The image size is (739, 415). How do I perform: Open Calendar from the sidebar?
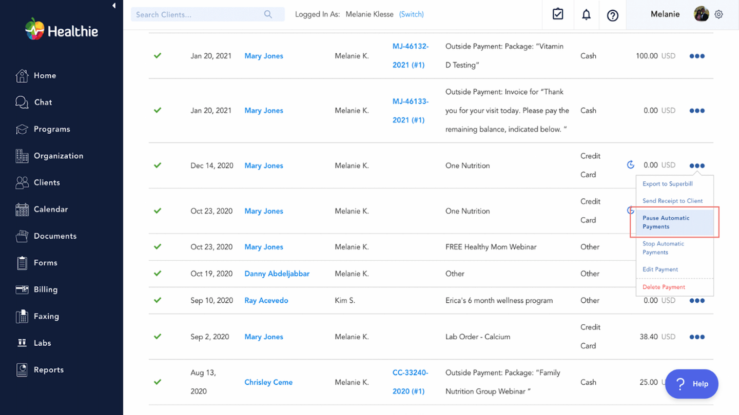tap(50, 209)
